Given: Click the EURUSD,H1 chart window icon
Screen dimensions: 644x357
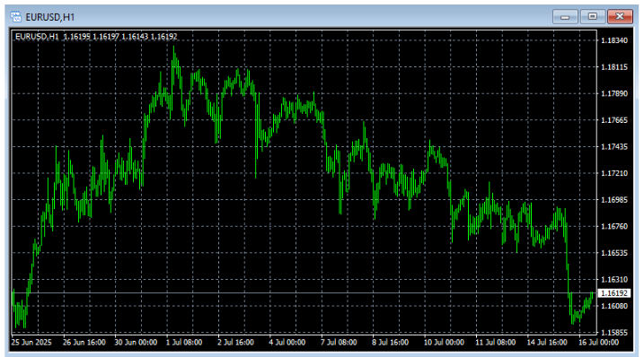Looking at the screenshot, I should point(16,17).
